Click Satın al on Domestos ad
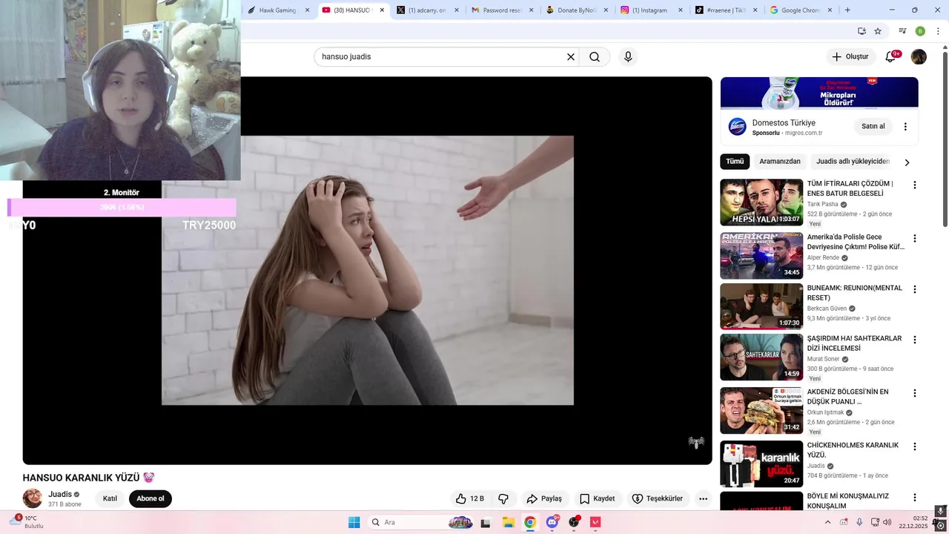The image size is (949, 534). [x=873, y=126]
